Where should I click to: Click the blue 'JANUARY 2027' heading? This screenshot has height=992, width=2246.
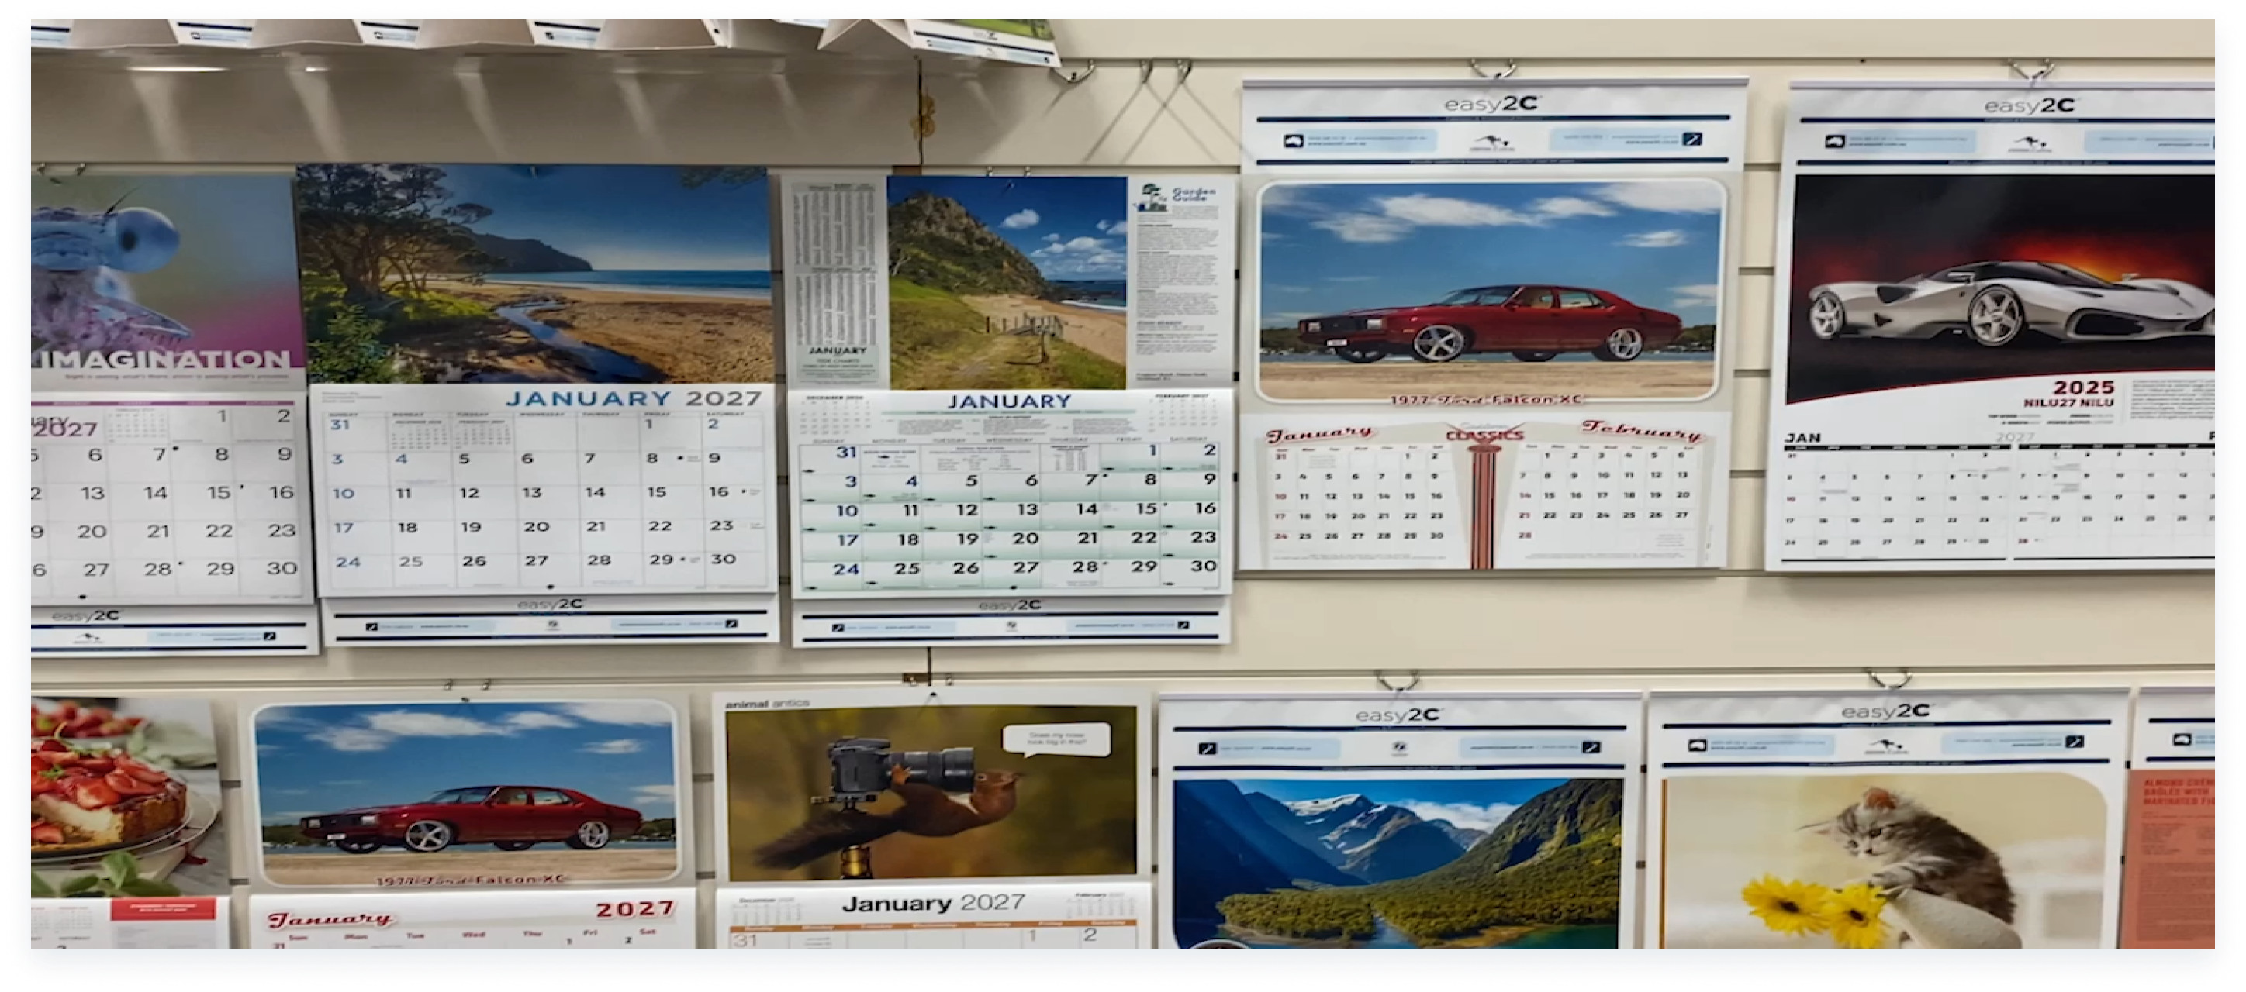click(x=634, y=399)
